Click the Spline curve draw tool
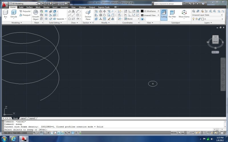 coord(70,15)
